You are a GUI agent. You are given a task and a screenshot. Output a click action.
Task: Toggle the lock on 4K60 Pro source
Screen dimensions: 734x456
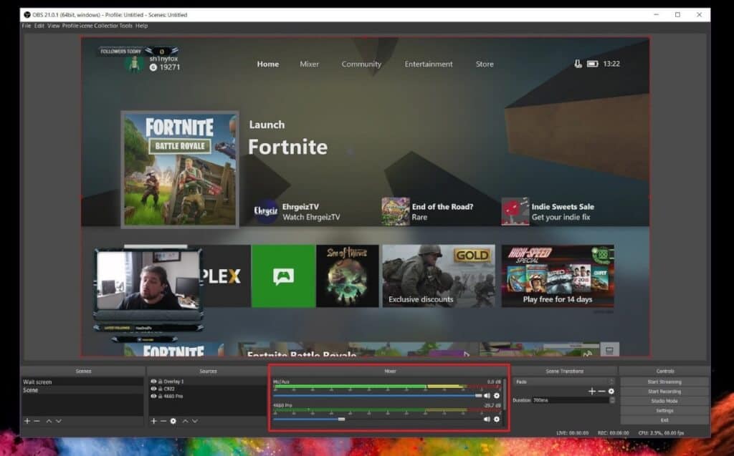coord(160,396)
